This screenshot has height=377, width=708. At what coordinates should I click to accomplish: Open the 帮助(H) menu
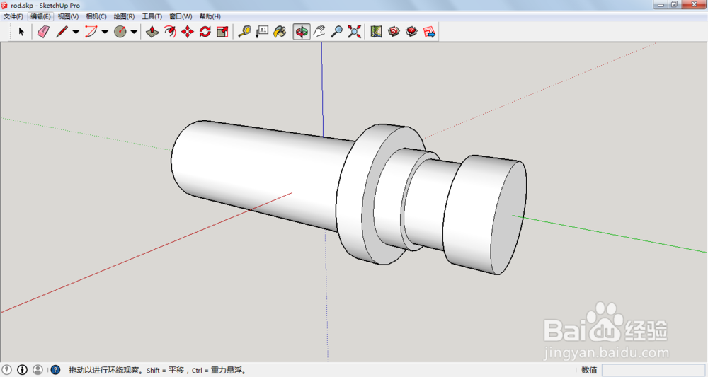[210, 16]
